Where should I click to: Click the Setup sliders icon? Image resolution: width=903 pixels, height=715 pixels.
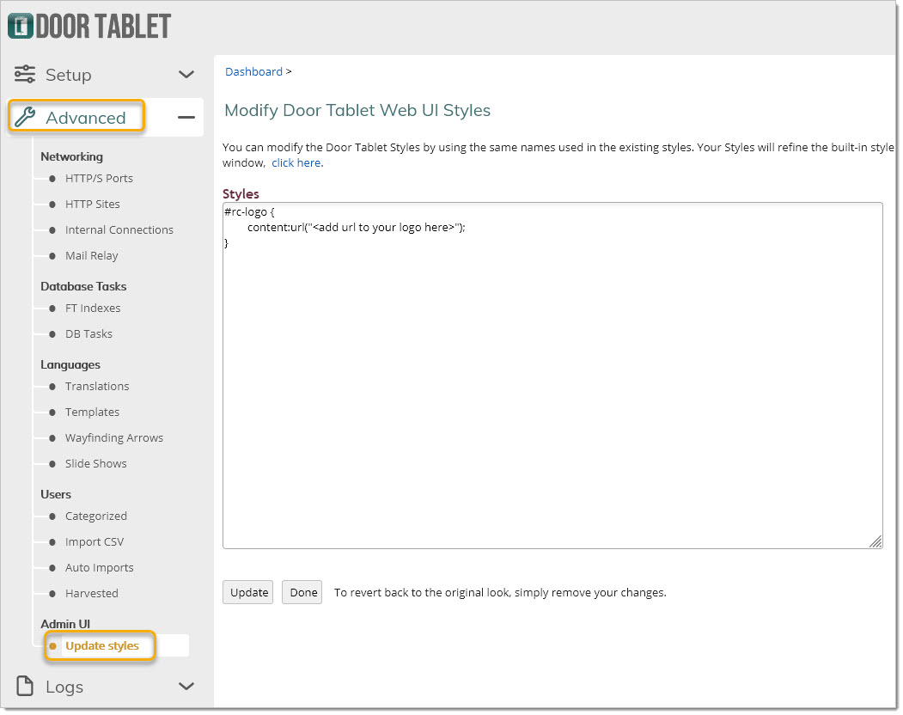tap(25, 74)
